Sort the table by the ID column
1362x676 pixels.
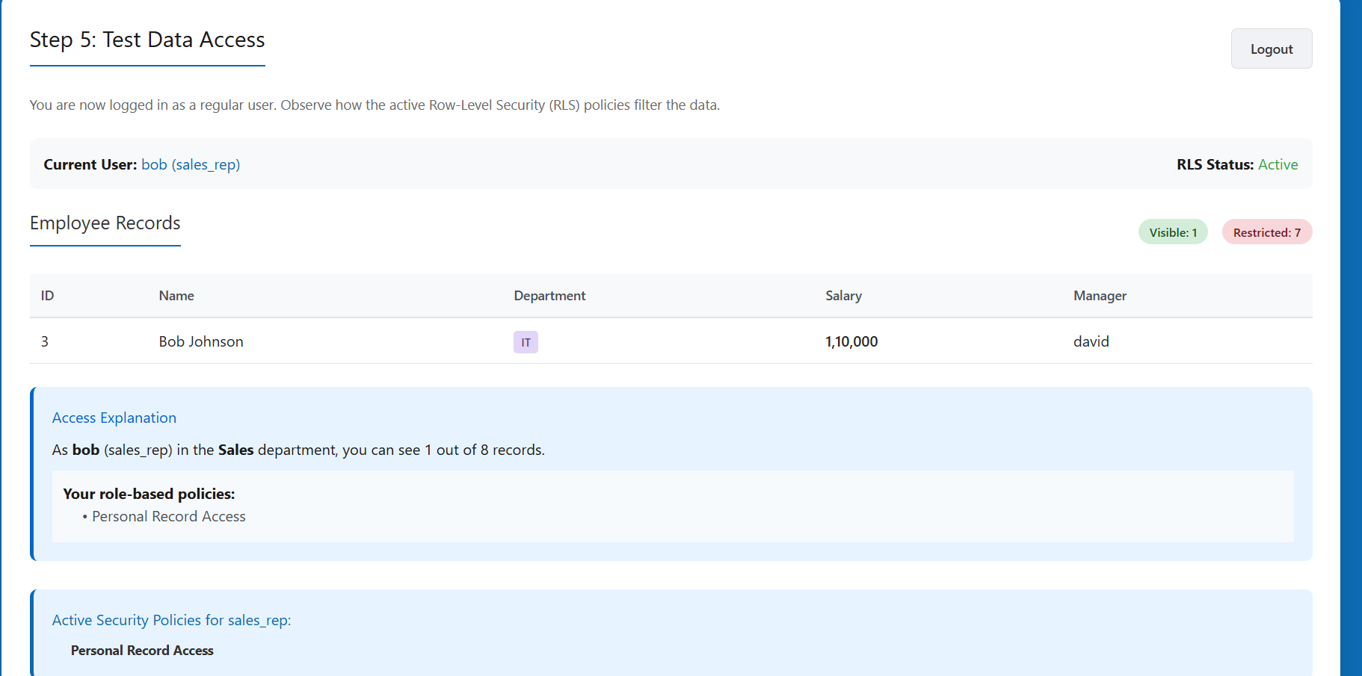click(x=47, y=296)
